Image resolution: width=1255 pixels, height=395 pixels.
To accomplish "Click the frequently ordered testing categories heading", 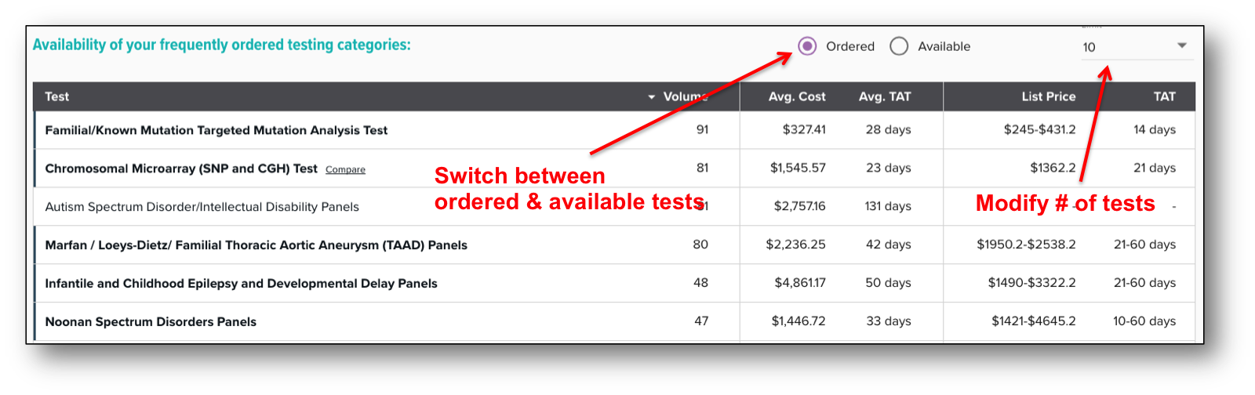I will (x=221, y=45).
